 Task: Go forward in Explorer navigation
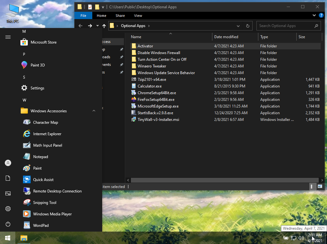[90, 26]
